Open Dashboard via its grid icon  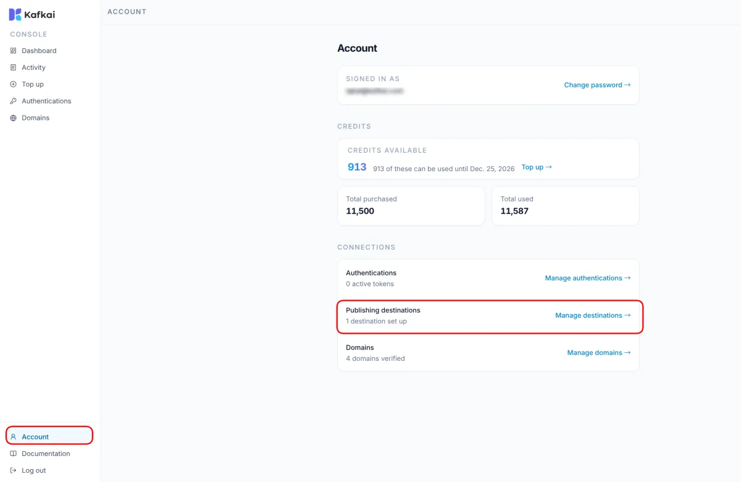pos(14,51)
